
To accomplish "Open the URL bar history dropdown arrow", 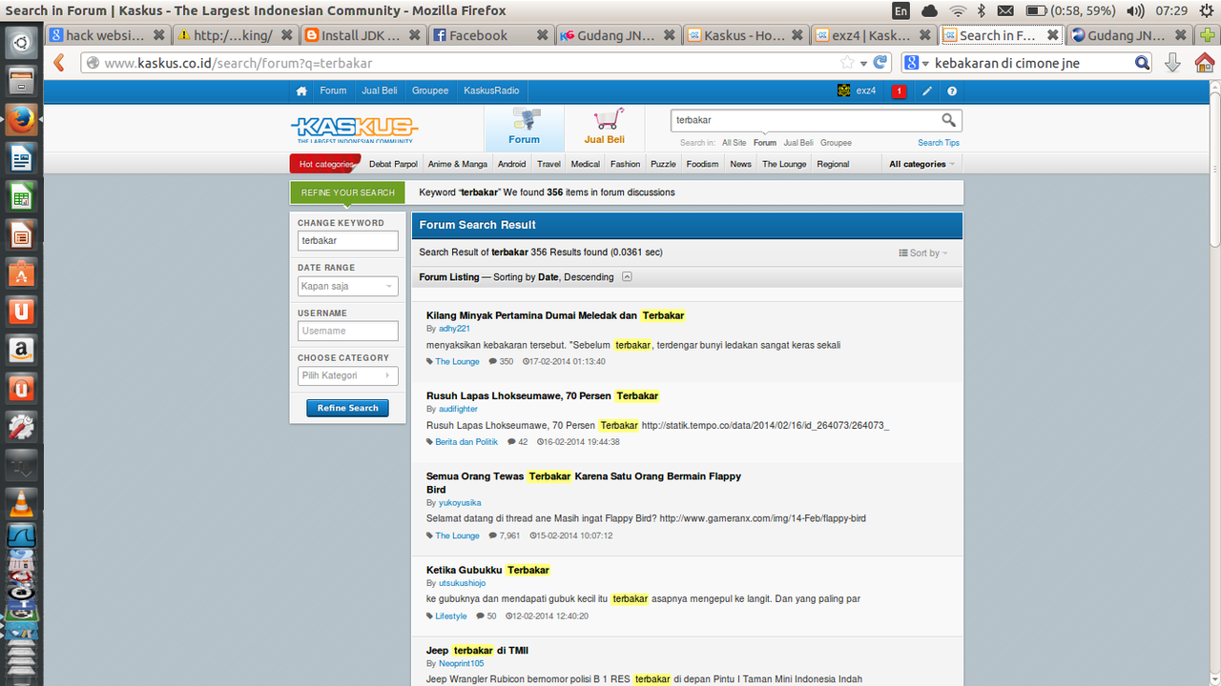I will point(864,64).
